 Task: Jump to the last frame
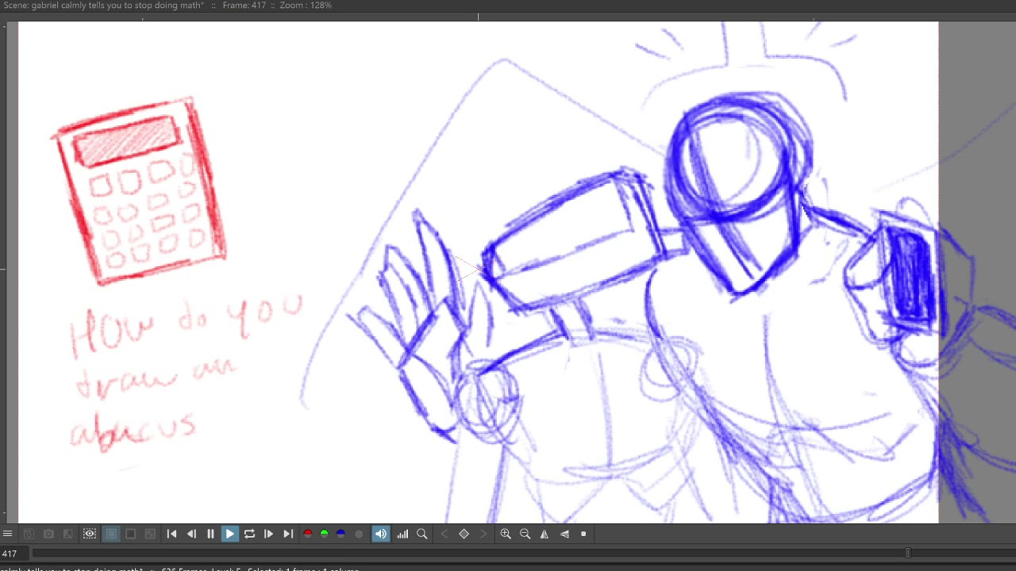click(288, 534)
